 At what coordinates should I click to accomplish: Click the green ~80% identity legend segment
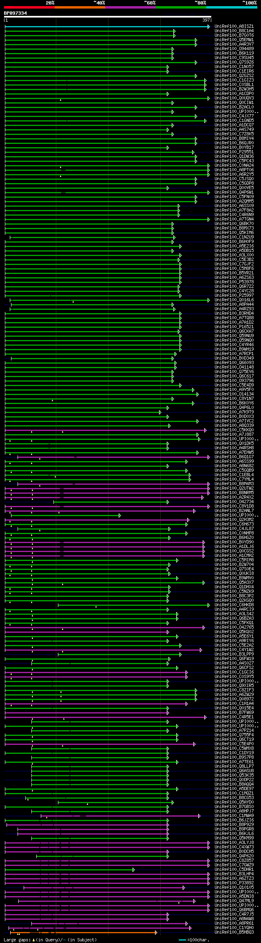(181, 7)
